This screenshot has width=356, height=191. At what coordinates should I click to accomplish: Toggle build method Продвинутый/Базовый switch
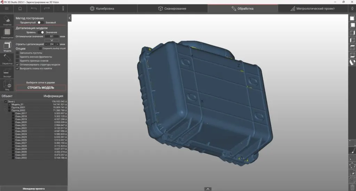41,22
